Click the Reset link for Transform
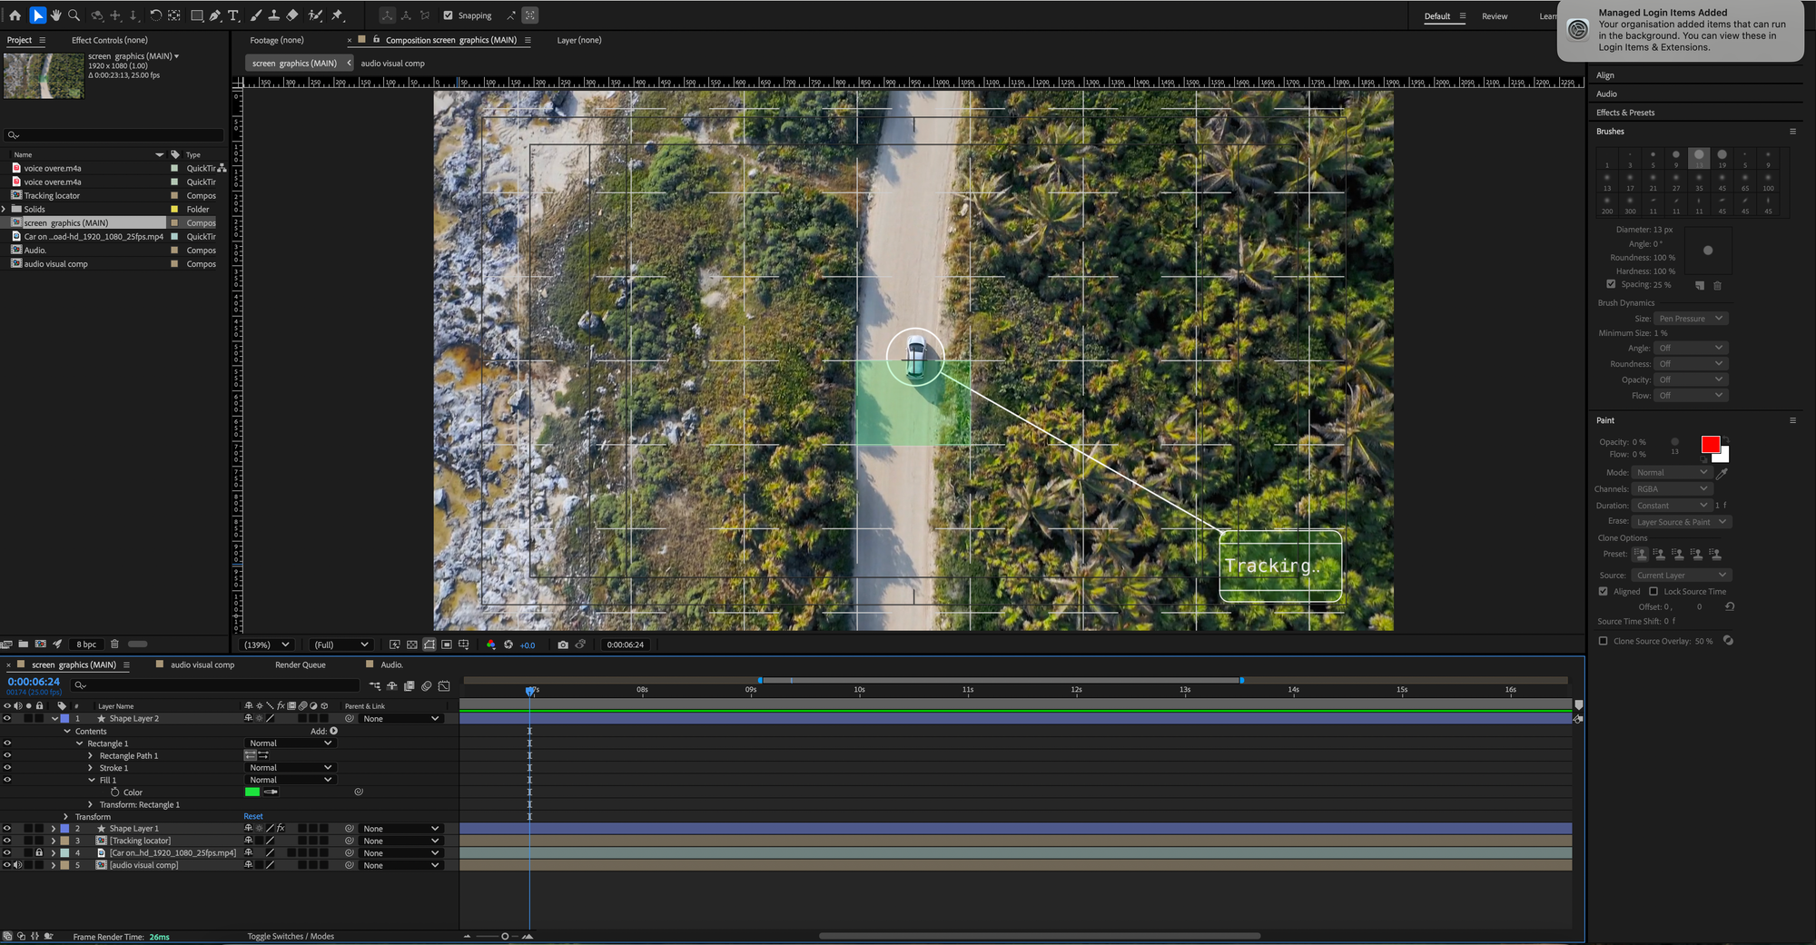 (253, 817)
